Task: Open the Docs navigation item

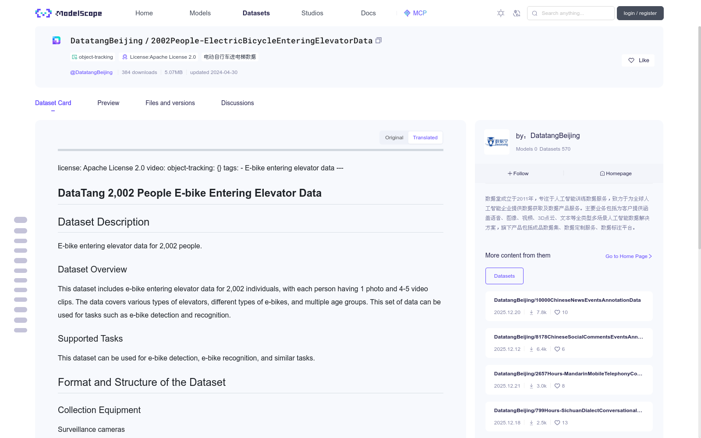Action: 368,13
